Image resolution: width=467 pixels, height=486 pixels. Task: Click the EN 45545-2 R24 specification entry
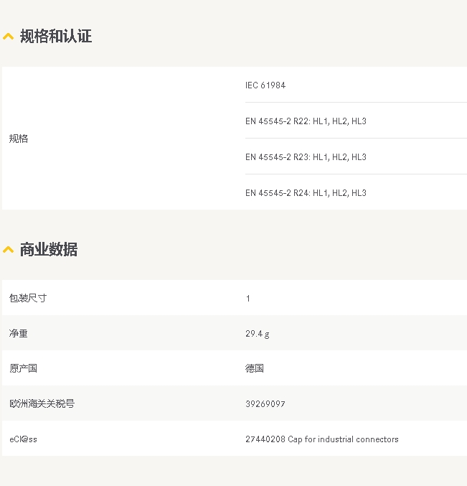coord(306,193)
